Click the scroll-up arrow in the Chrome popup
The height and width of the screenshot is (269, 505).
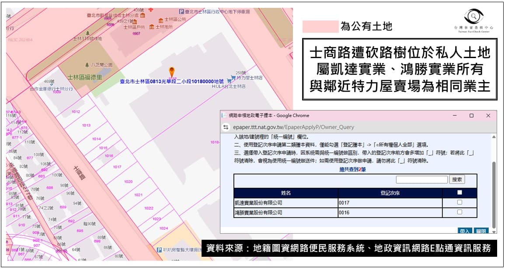494,137
